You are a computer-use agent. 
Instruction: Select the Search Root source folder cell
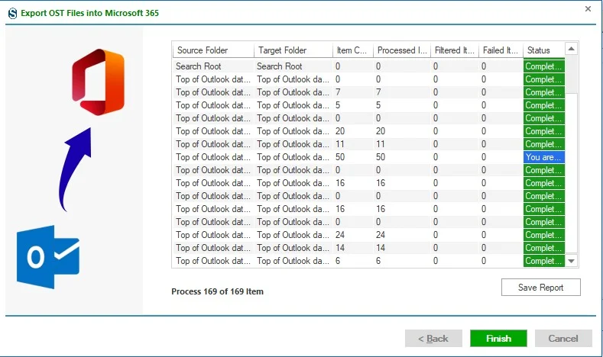(x=213, y=66)
